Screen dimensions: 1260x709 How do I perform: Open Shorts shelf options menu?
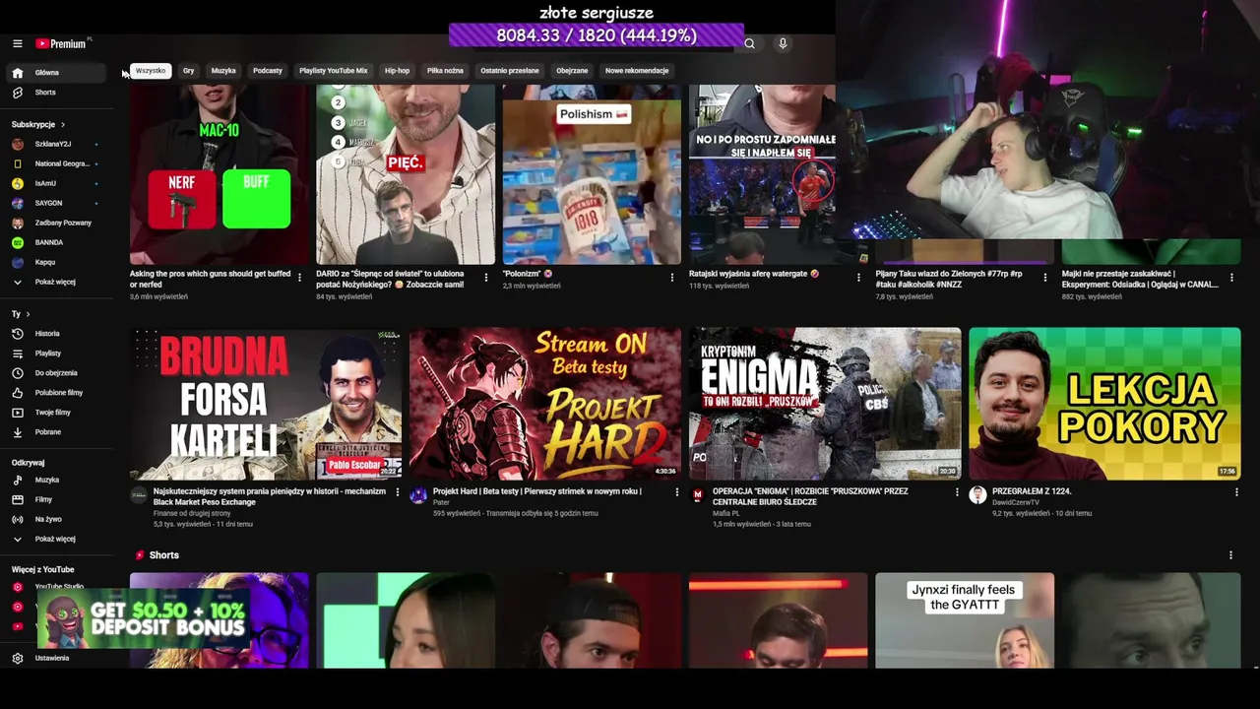tap(1230, 555)
